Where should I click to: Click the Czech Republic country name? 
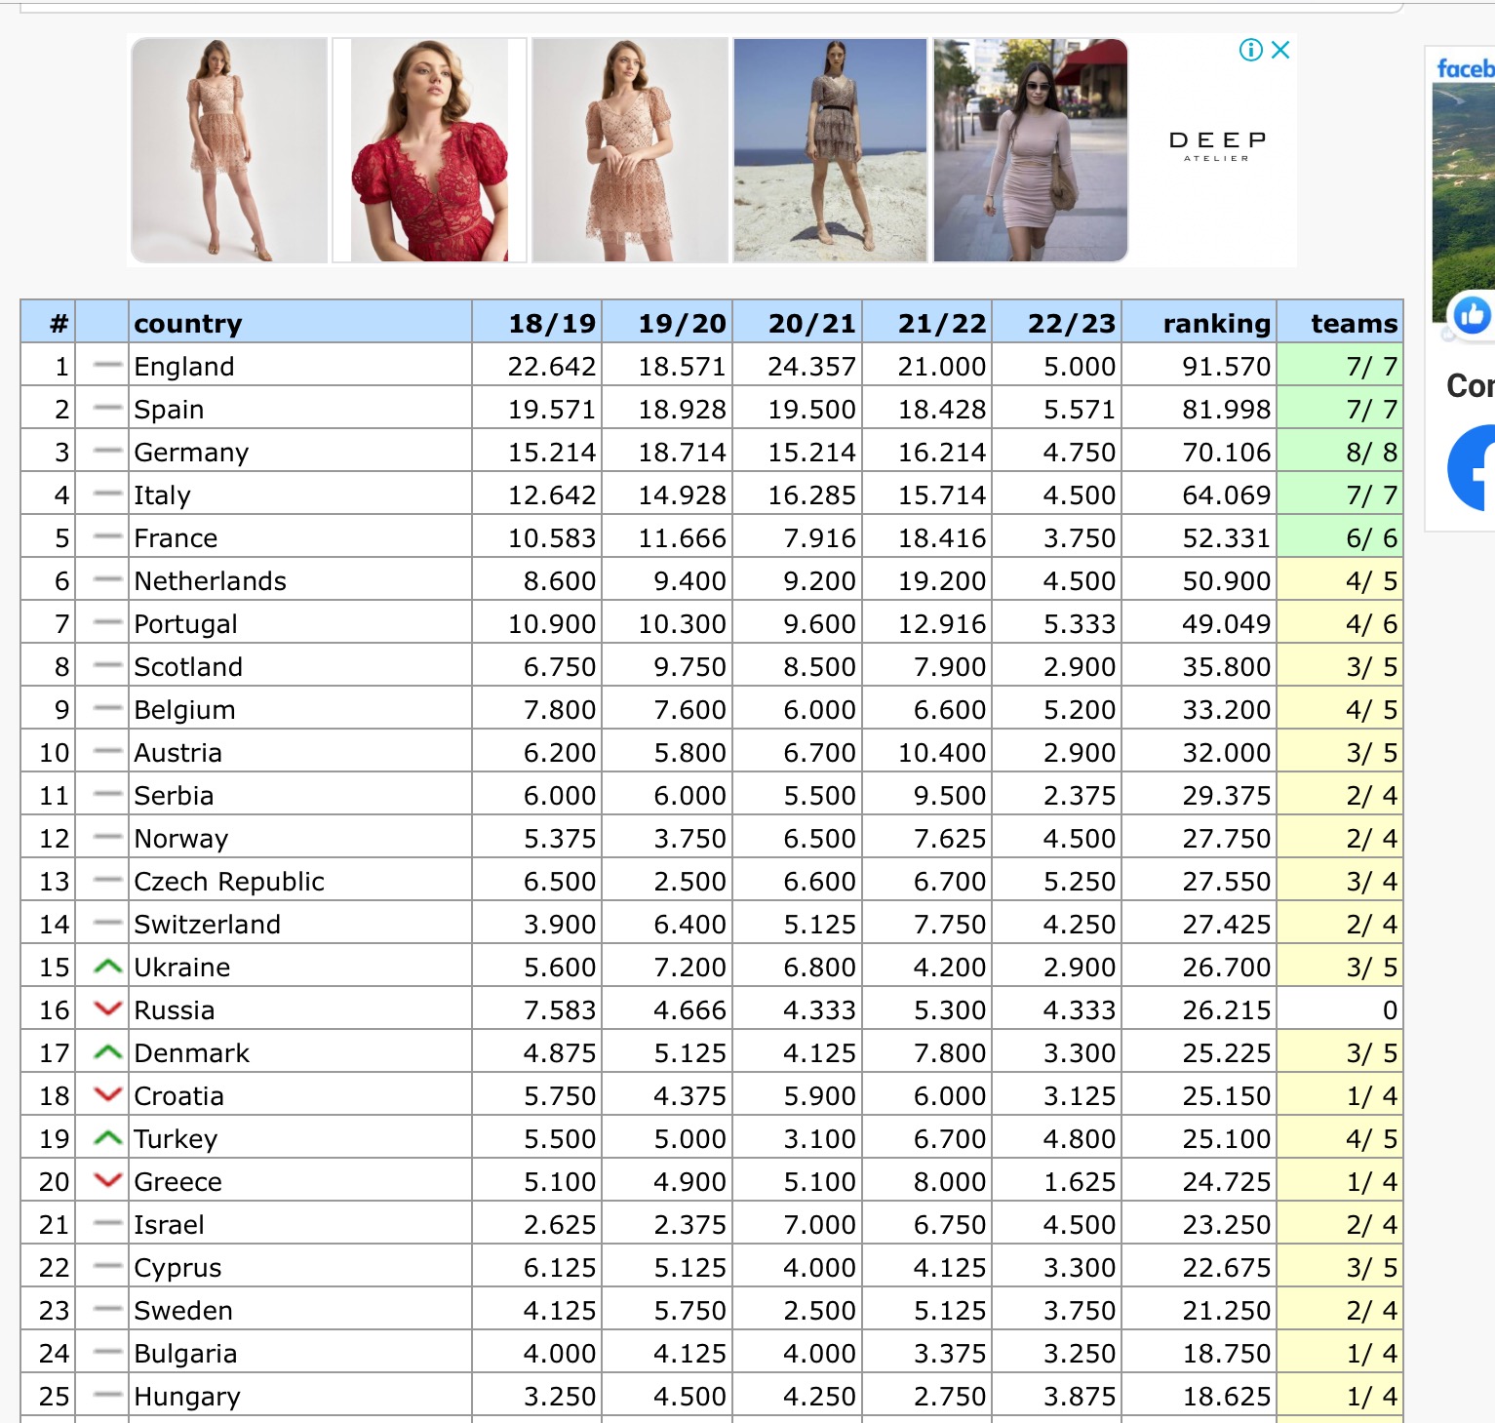click(229, 882)
